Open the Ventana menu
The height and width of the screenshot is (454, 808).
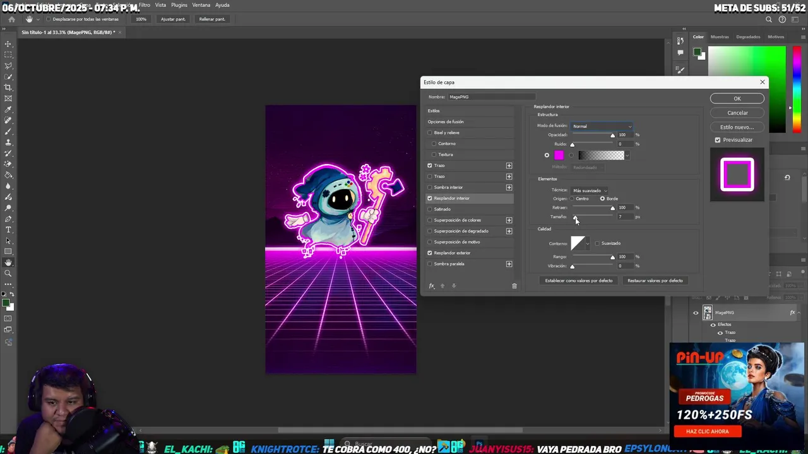(201, 5)
